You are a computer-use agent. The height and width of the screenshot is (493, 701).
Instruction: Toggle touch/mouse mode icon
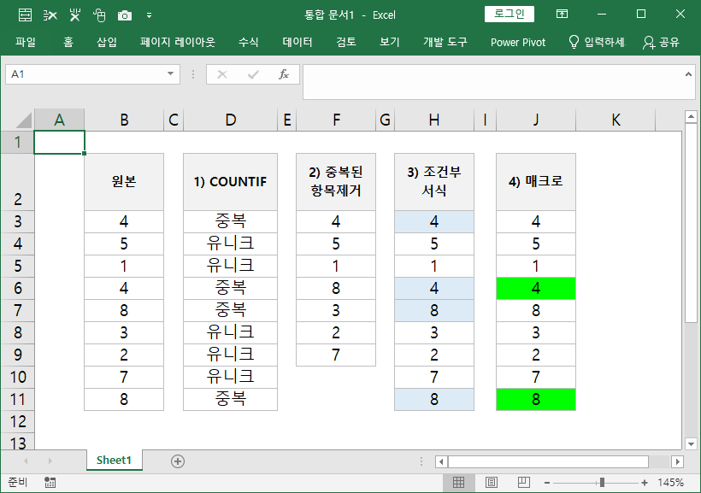click(99, 15)
